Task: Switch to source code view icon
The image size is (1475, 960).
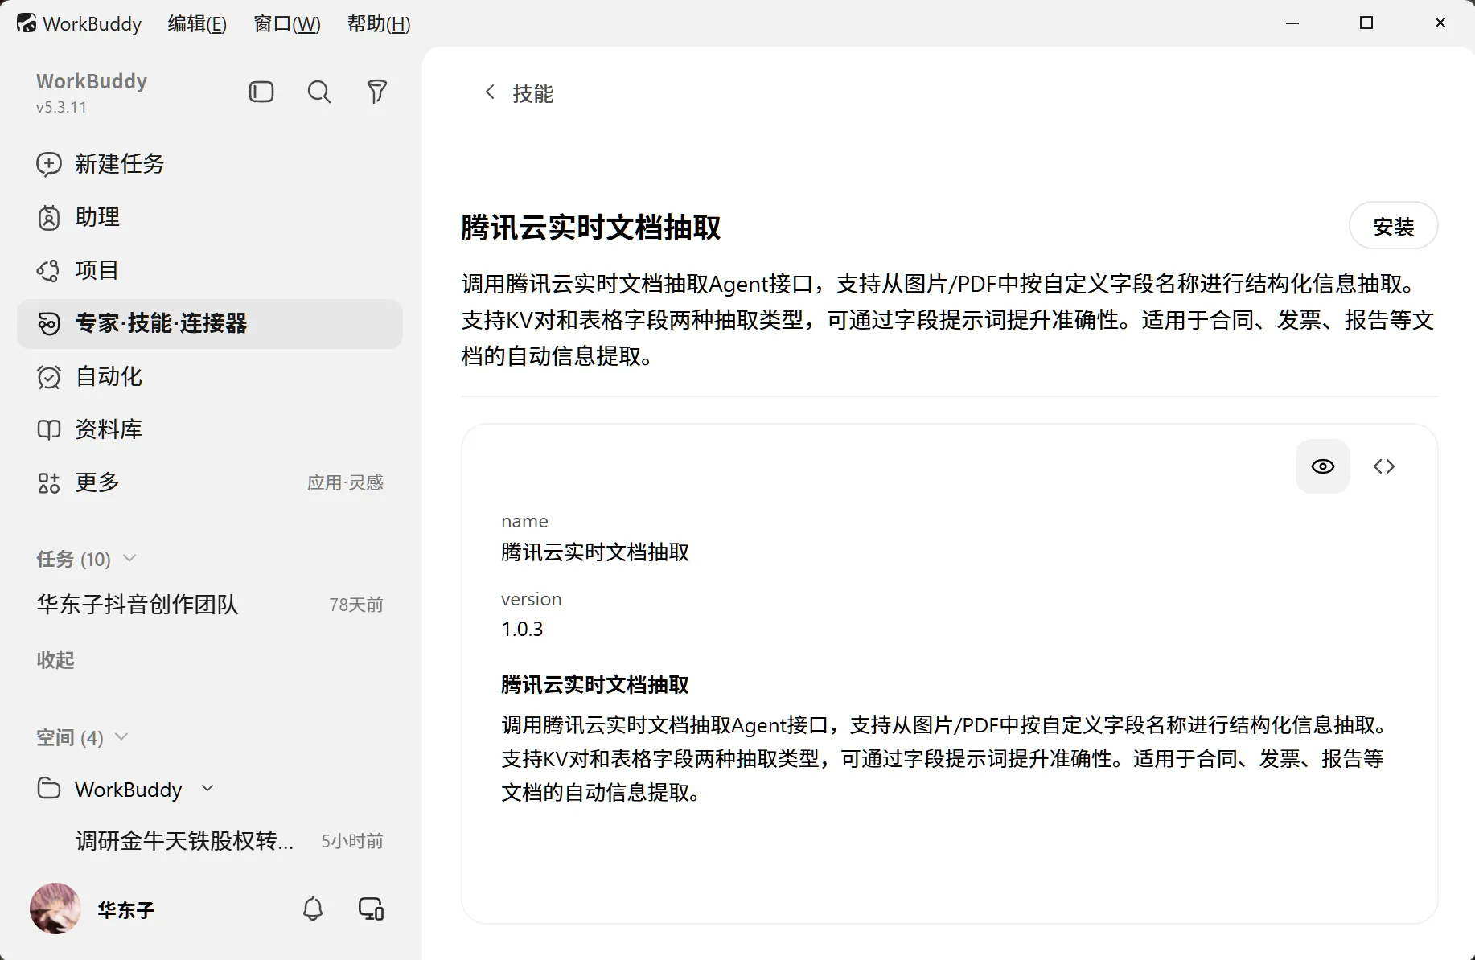Action: pos(1384,466)
